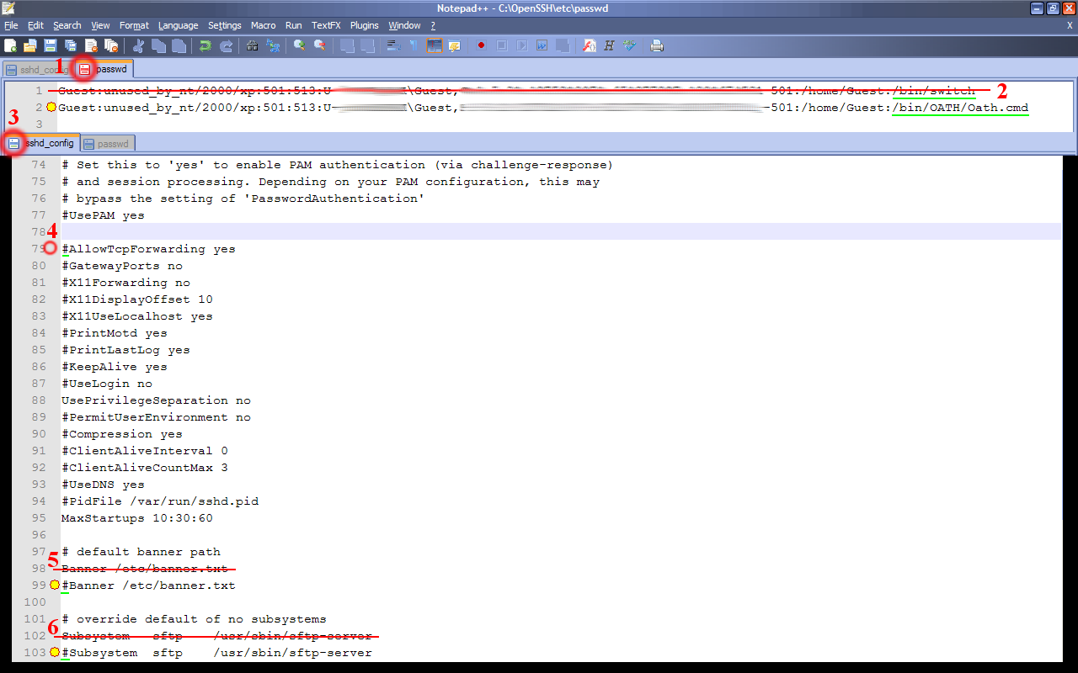1078x673 pixels.
Task: Click the Copy toolbar icon
Action: pyautogui.click(x=158, y=45)
